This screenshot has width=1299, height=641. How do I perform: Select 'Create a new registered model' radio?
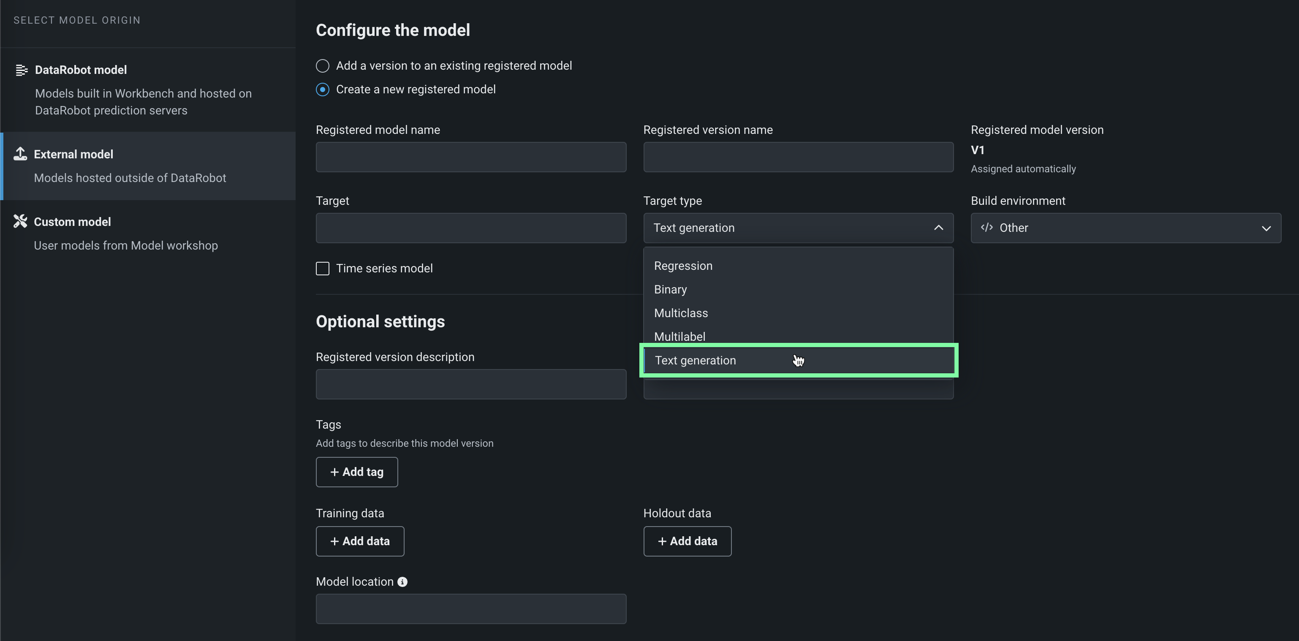323,90
